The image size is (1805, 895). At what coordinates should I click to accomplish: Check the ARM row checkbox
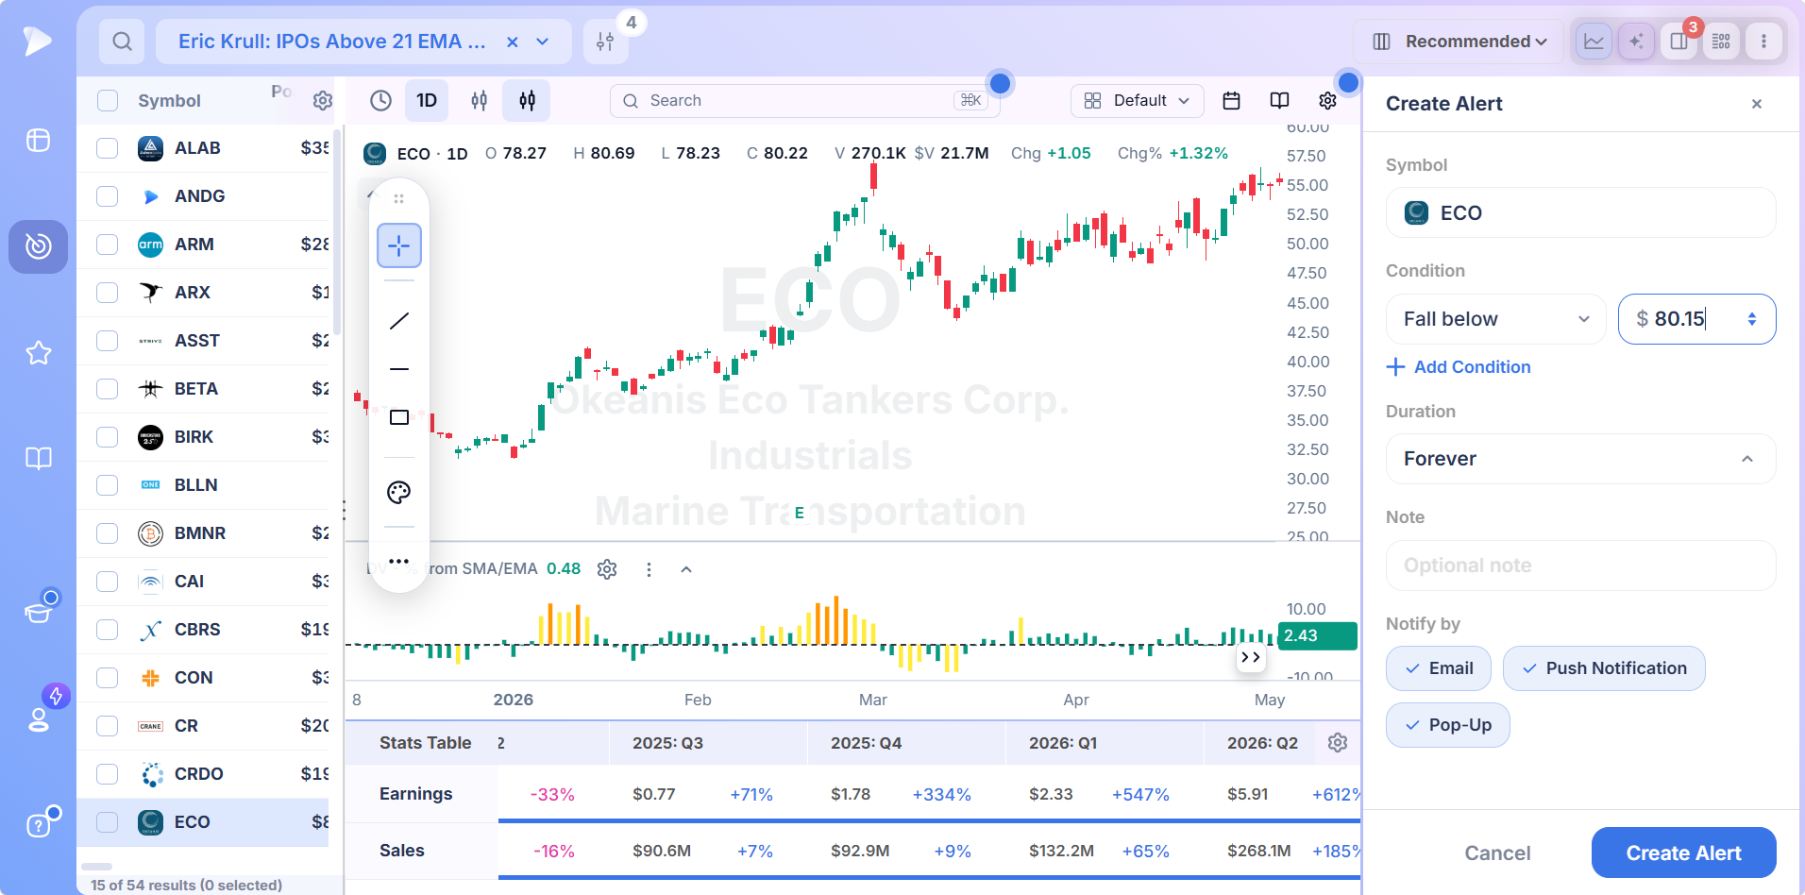108,245
